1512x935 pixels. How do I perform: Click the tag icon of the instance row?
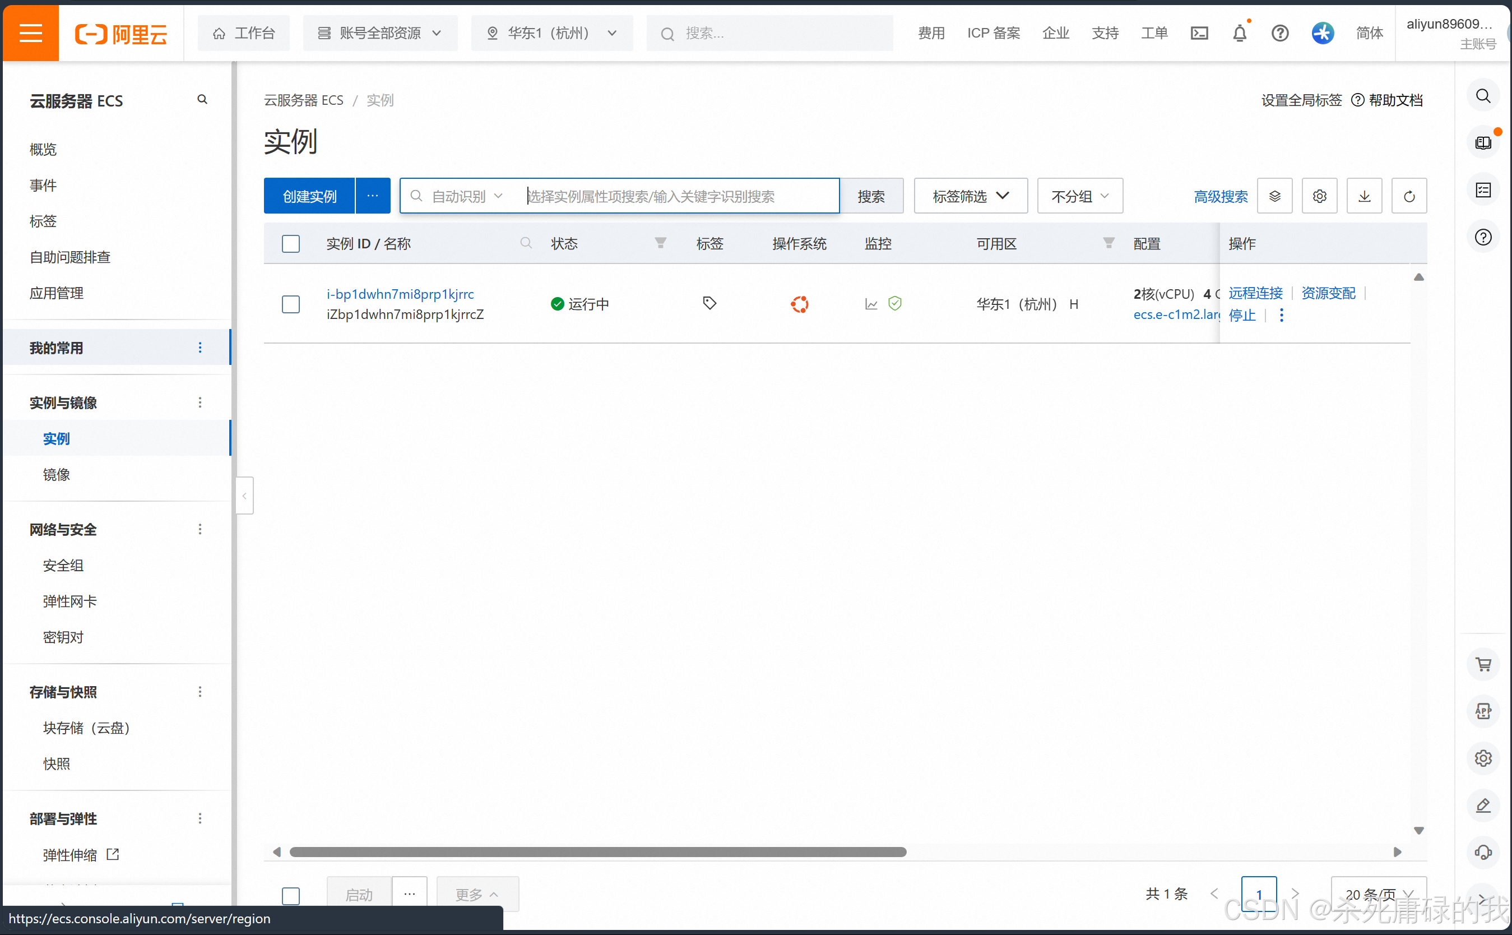(x=709, y=303)
